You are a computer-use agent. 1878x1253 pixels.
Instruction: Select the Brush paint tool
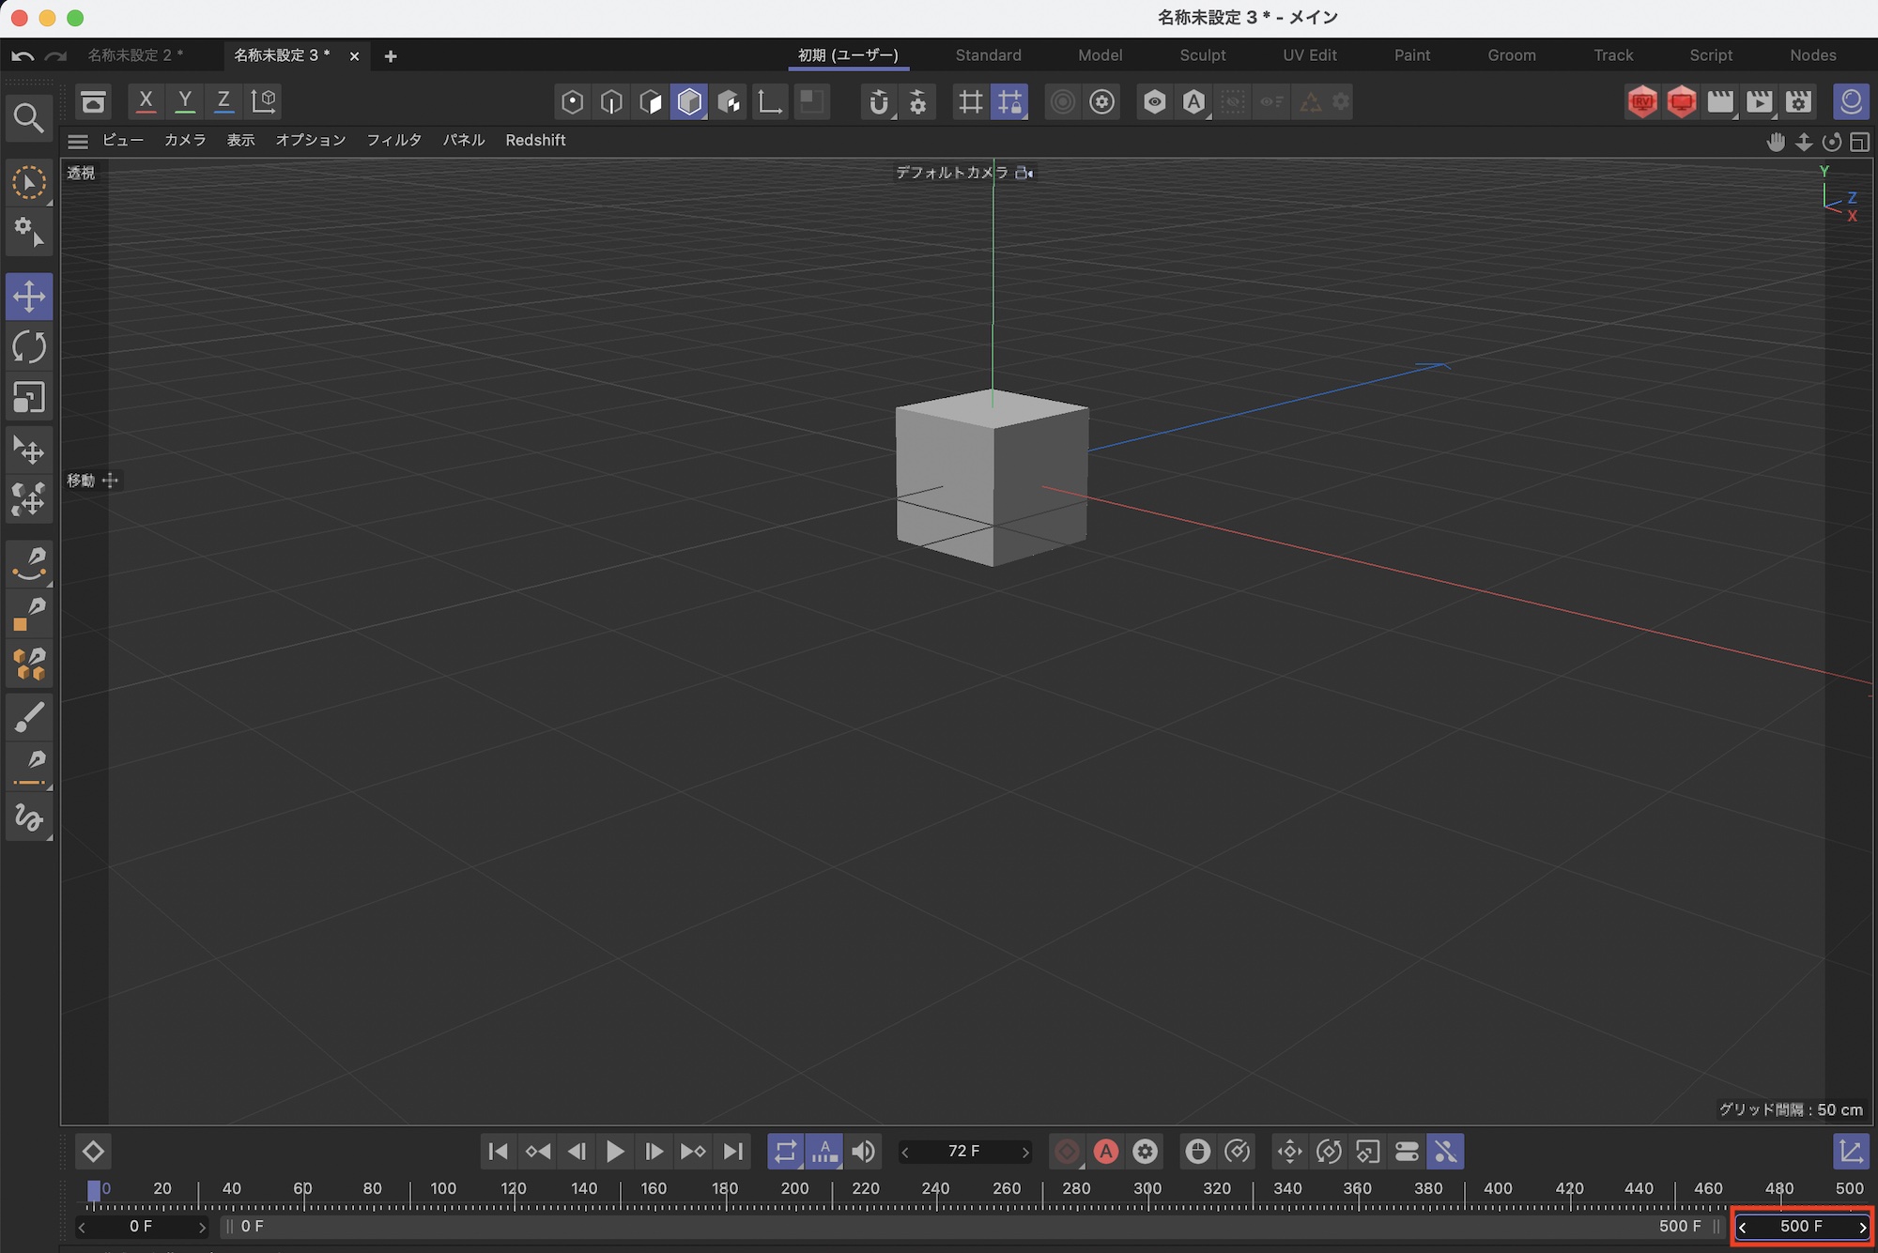(x=29, y=718)
